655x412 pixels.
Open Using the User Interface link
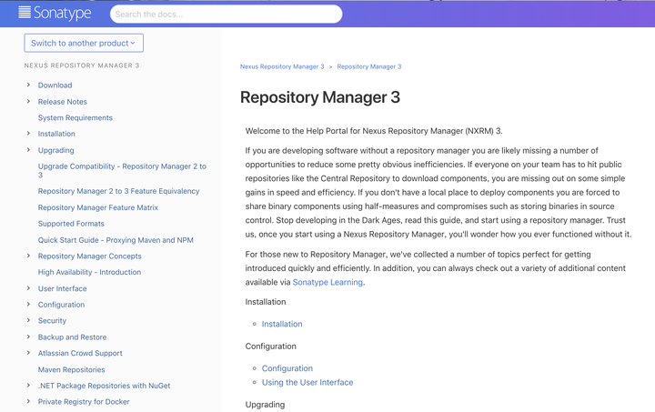307,382
